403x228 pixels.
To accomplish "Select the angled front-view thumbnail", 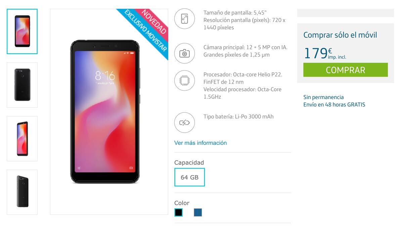I will (22, 139).
